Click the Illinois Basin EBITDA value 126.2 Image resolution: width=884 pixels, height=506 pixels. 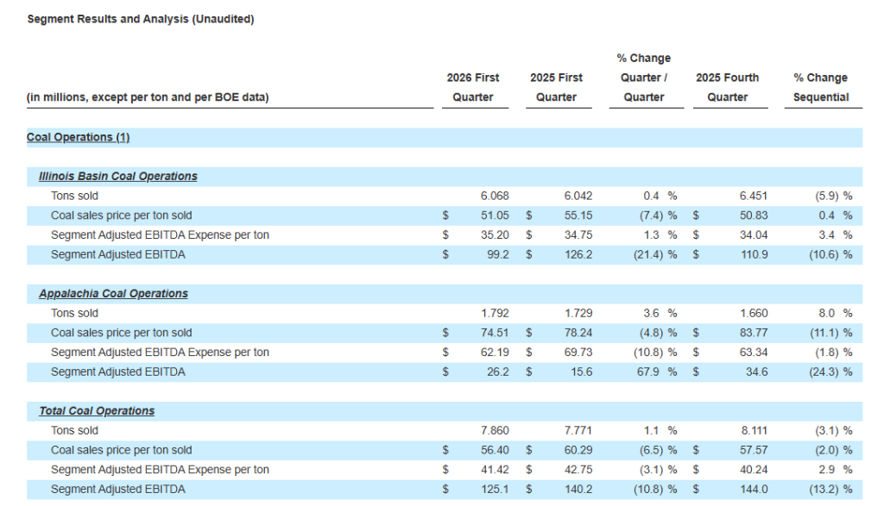(x=578, y=254)
